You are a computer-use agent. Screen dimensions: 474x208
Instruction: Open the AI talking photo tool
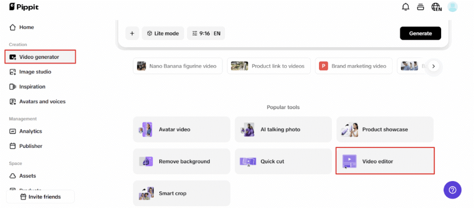click(x=283, y=129)
